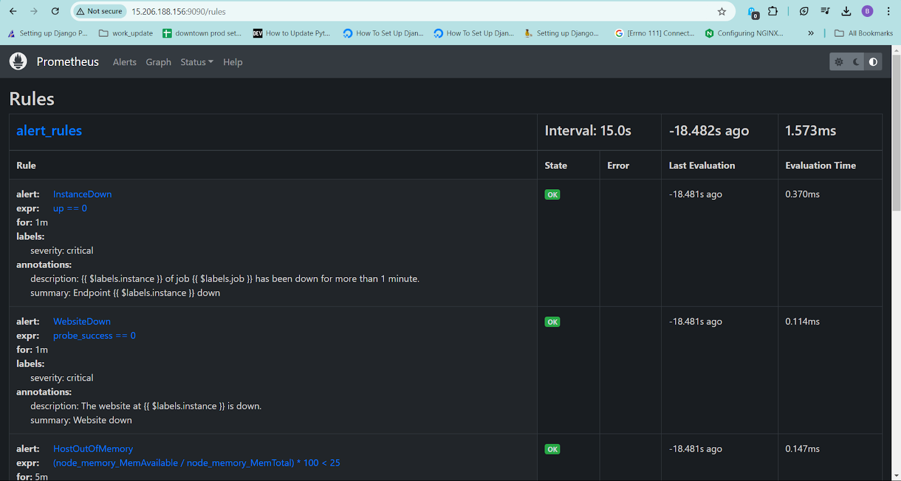Click the extension icon with 0 badge

[x=752, y=12]
